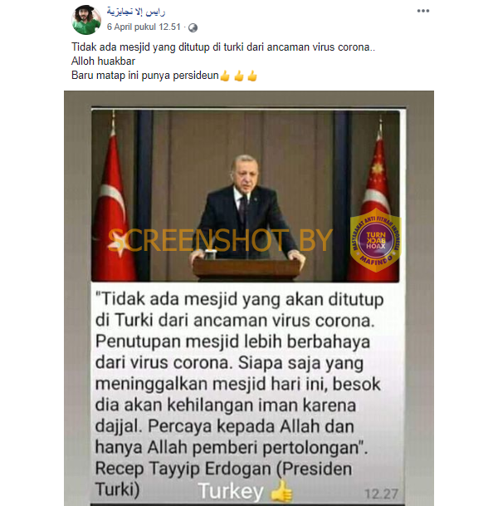Open the Erdogan speech photo in the post
The width and height of the screenshot is (498, 506).
246,196
